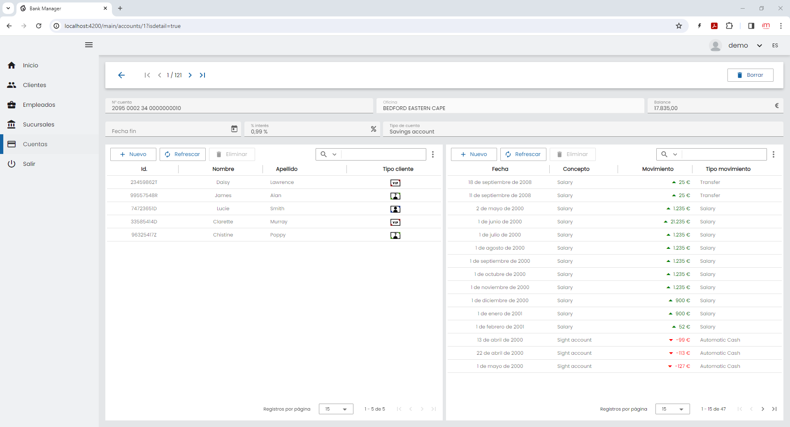Open movements table more options menu
Viewport: 790px width, 427px height.
click(x=774, y=154)
